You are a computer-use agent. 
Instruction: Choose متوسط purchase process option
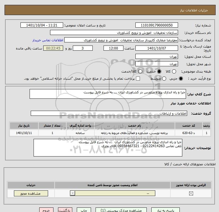coord(164,79)
